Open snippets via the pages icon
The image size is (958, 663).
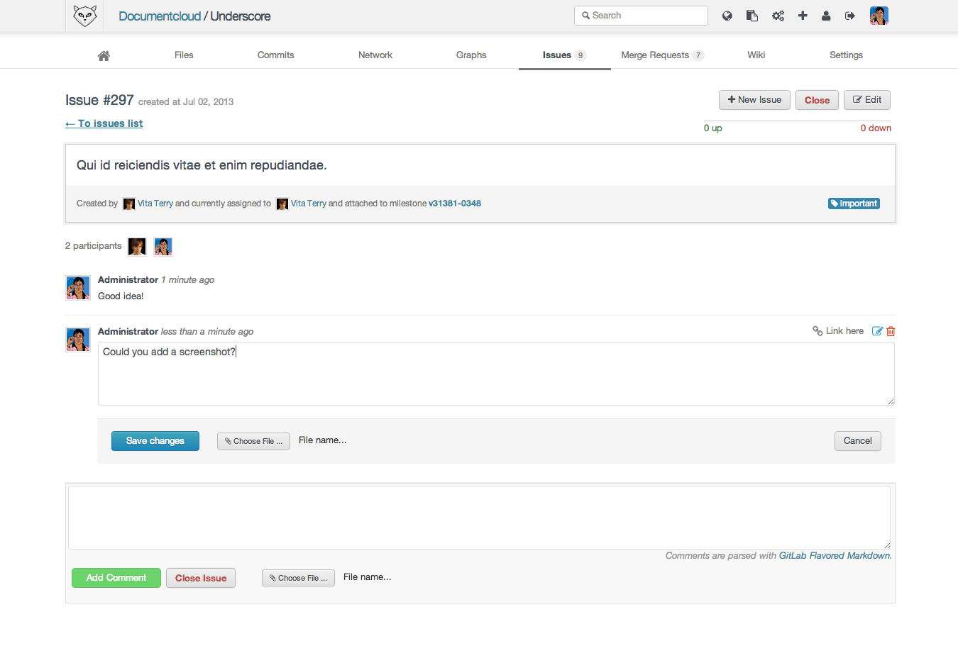click(752, 16)
